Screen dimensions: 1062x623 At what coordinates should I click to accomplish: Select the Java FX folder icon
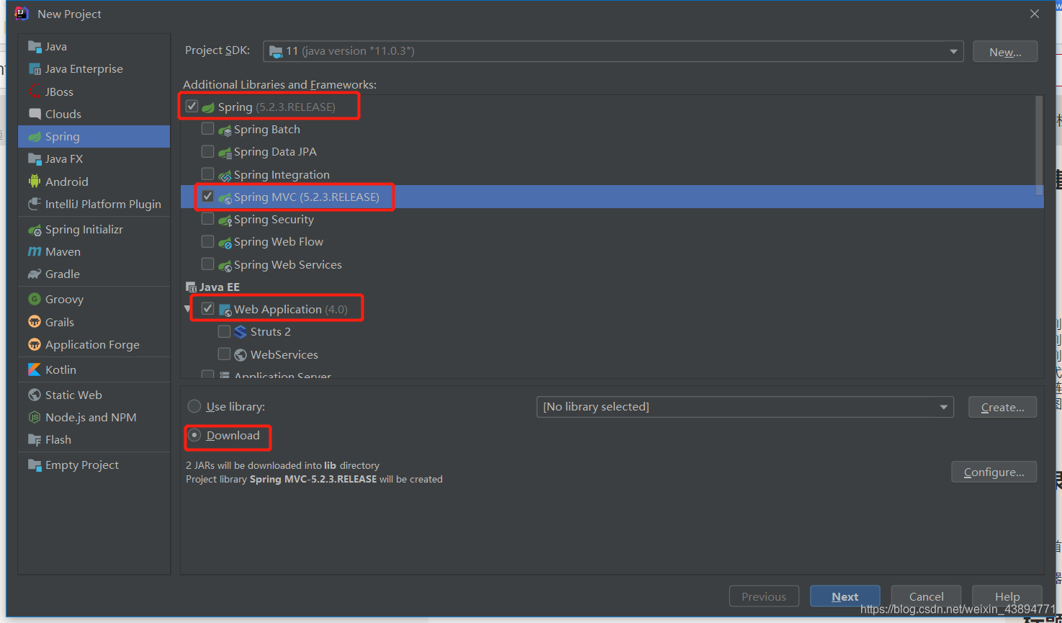point(35,159)
